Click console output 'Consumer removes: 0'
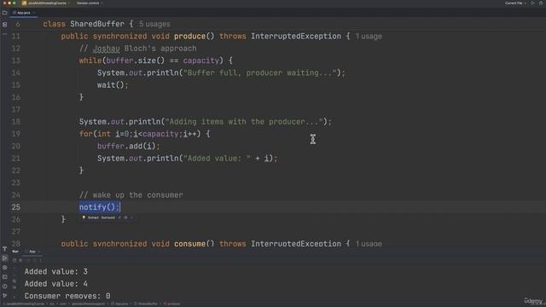This screenshot has width=546, height=307. 67,296
